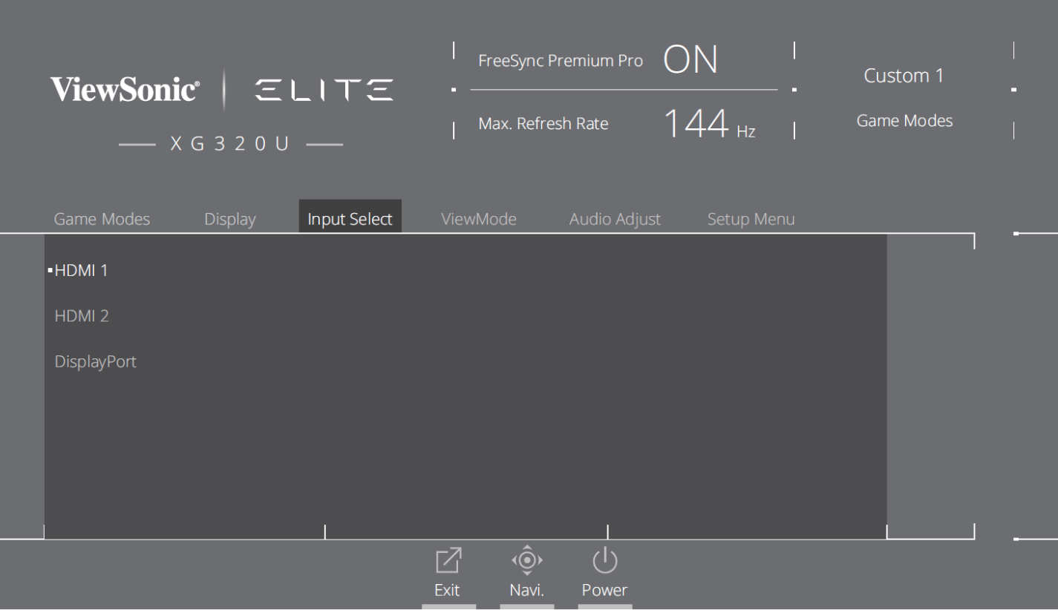Open the ViewMode tab

(478, 219)
